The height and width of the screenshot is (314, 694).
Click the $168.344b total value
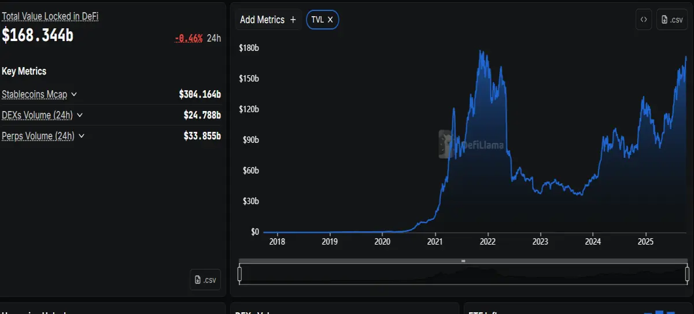38,35
